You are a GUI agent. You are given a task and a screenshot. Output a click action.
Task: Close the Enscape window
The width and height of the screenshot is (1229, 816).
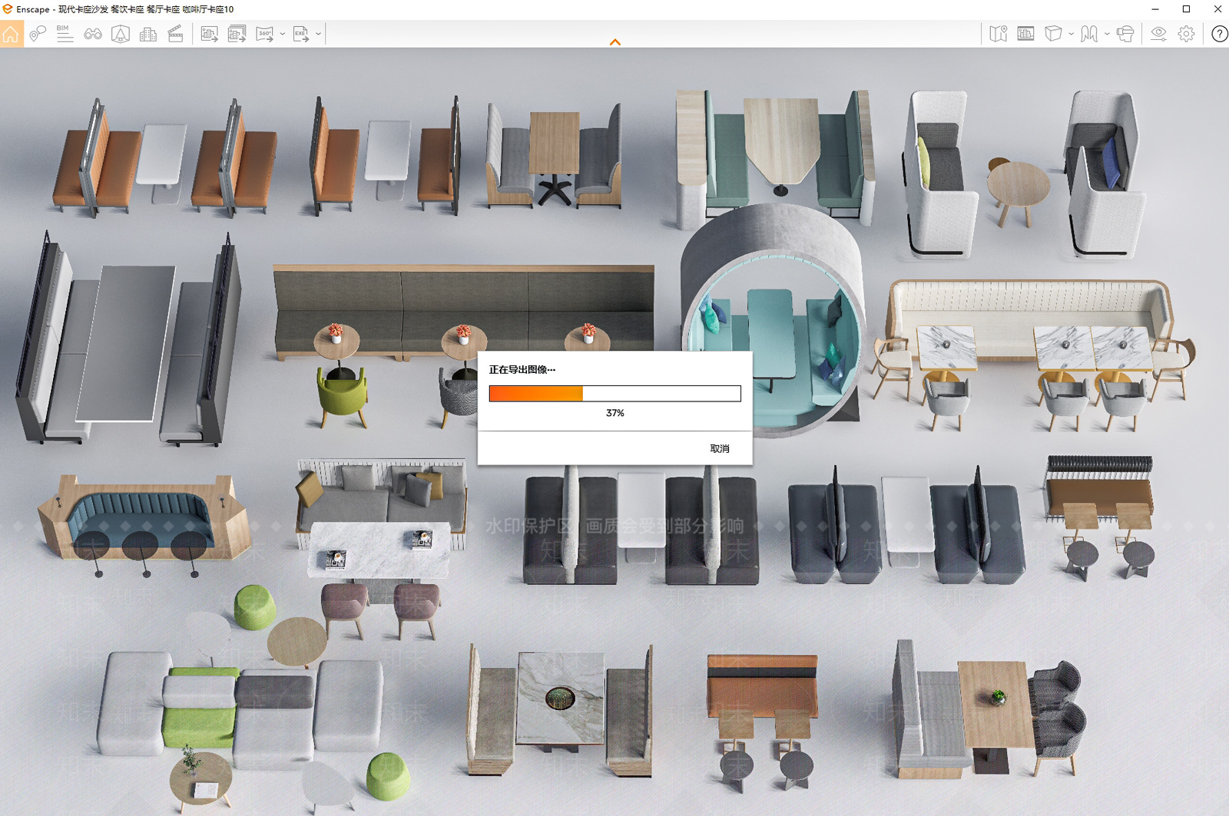pos(1217,9)
